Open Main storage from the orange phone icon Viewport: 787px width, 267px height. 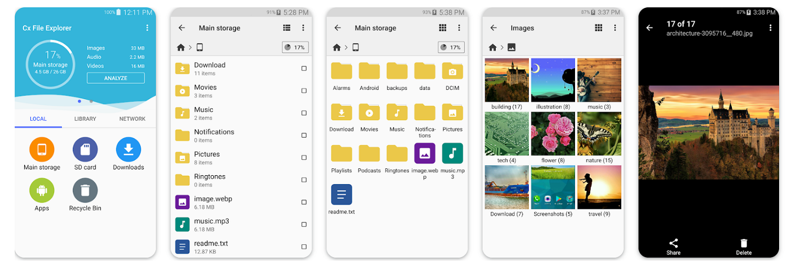click(42, 149)
